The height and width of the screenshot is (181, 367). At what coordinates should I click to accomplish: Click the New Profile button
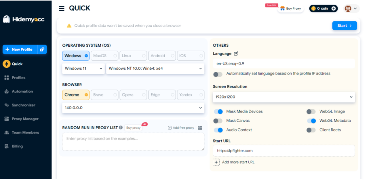point(20,50)
